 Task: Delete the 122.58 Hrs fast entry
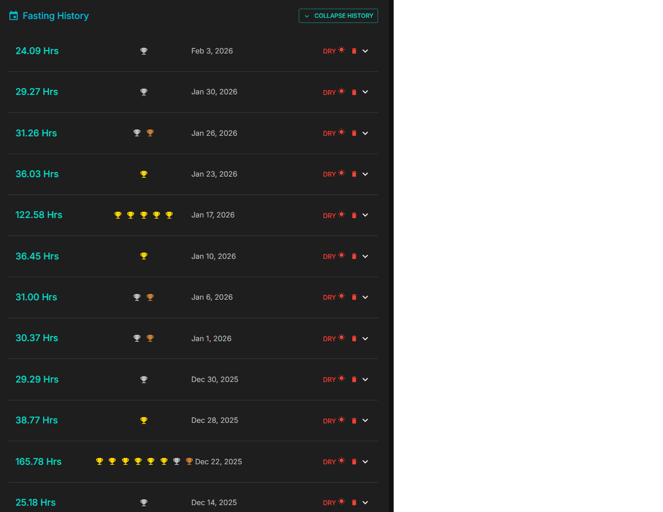click(354, 215)
